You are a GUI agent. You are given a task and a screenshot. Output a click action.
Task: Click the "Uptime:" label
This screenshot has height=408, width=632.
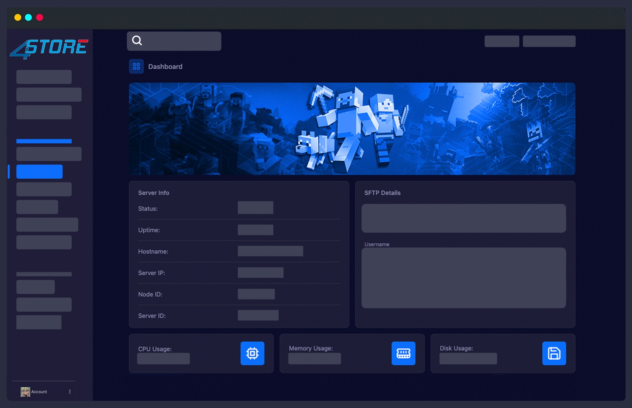149,230
